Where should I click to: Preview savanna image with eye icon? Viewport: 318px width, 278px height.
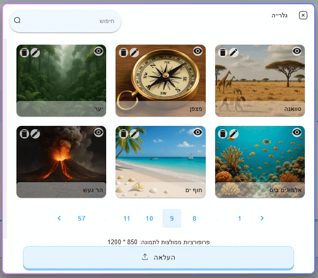tap(297, 51)
